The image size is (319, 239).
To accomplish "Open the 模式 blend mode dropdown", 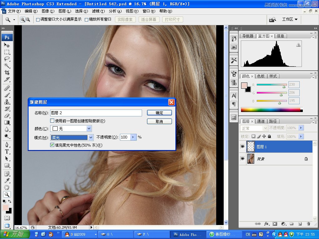I will (91, 137).
